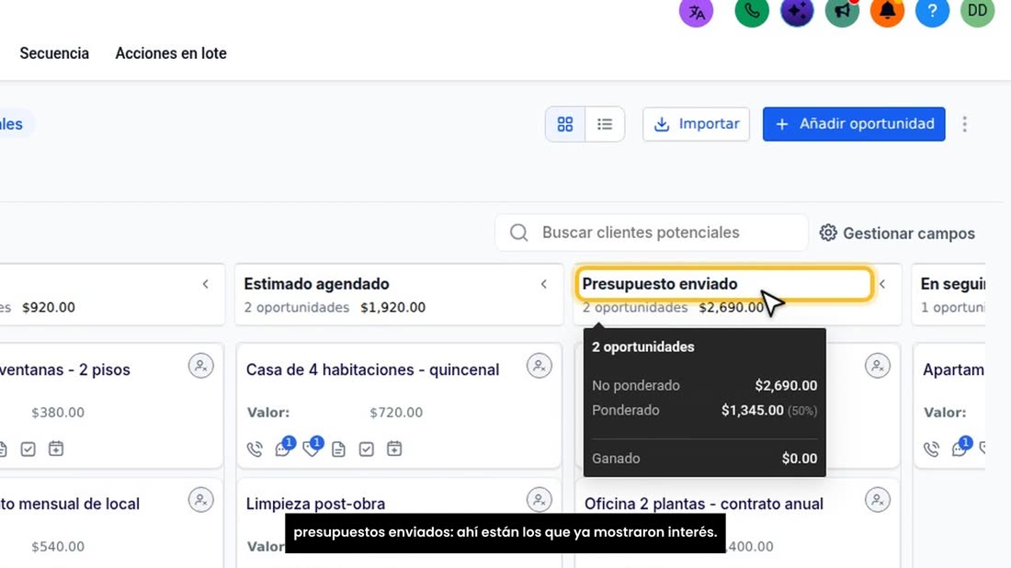This screenshot has width=1011, height=568.
Task: Assign owner on Limpieza post-obra card
Action: tap(539, 500)
